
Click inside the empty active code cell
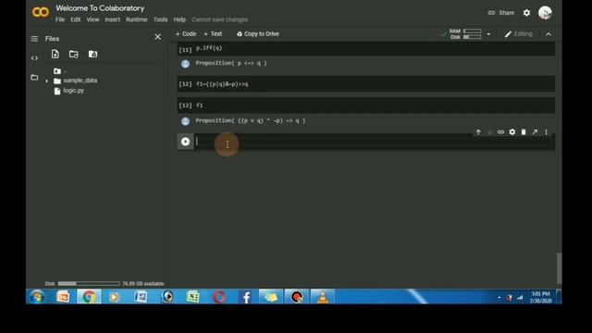coord(374,142)
